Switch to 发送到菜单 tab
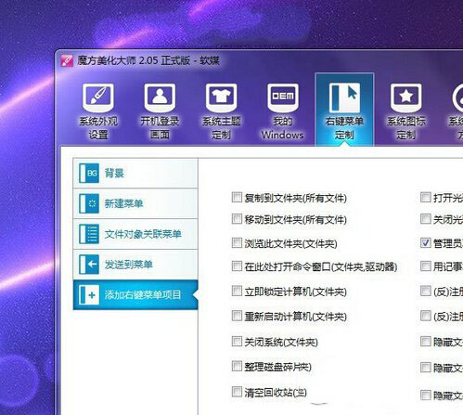The height and width of the screenshot is (415, 463). coord(135,265)
